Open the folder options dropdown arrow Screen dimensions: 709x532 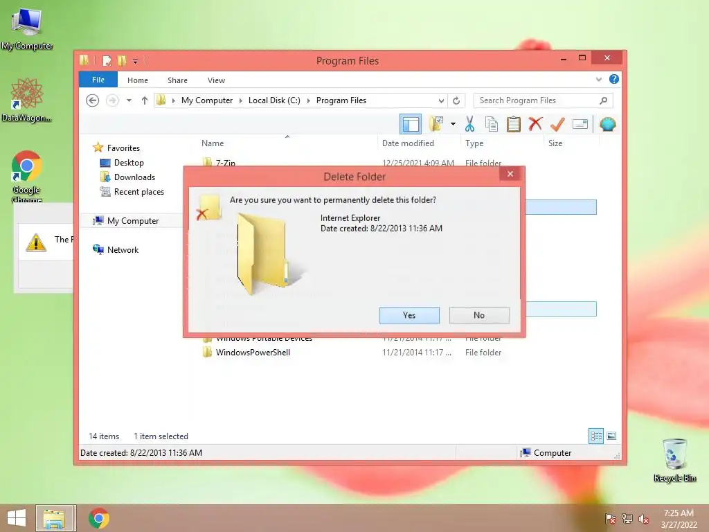click(x=453, y=124)
